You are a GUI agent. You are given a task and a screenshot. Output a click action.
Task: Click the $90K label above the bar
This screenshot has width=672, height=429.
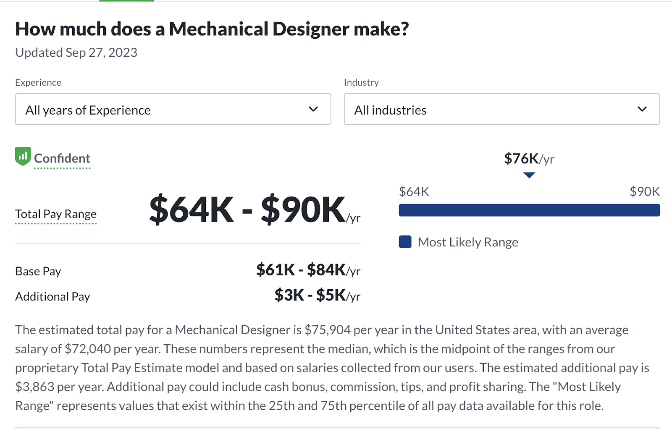pos(644,192)
